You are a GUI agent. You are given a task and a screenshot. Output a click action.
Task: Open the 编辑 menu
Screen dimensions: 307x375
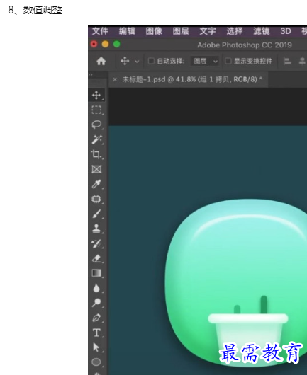click(x=127, y=31)
